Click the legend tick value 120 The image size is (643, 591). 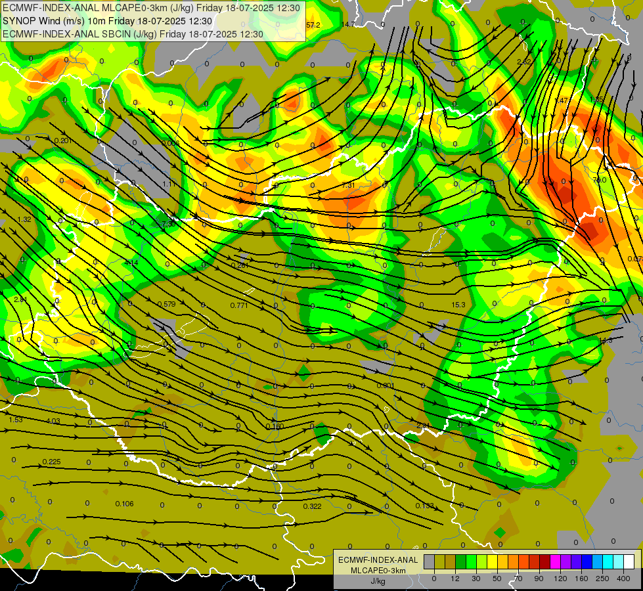pyautogui.click(x=560, y=579)
